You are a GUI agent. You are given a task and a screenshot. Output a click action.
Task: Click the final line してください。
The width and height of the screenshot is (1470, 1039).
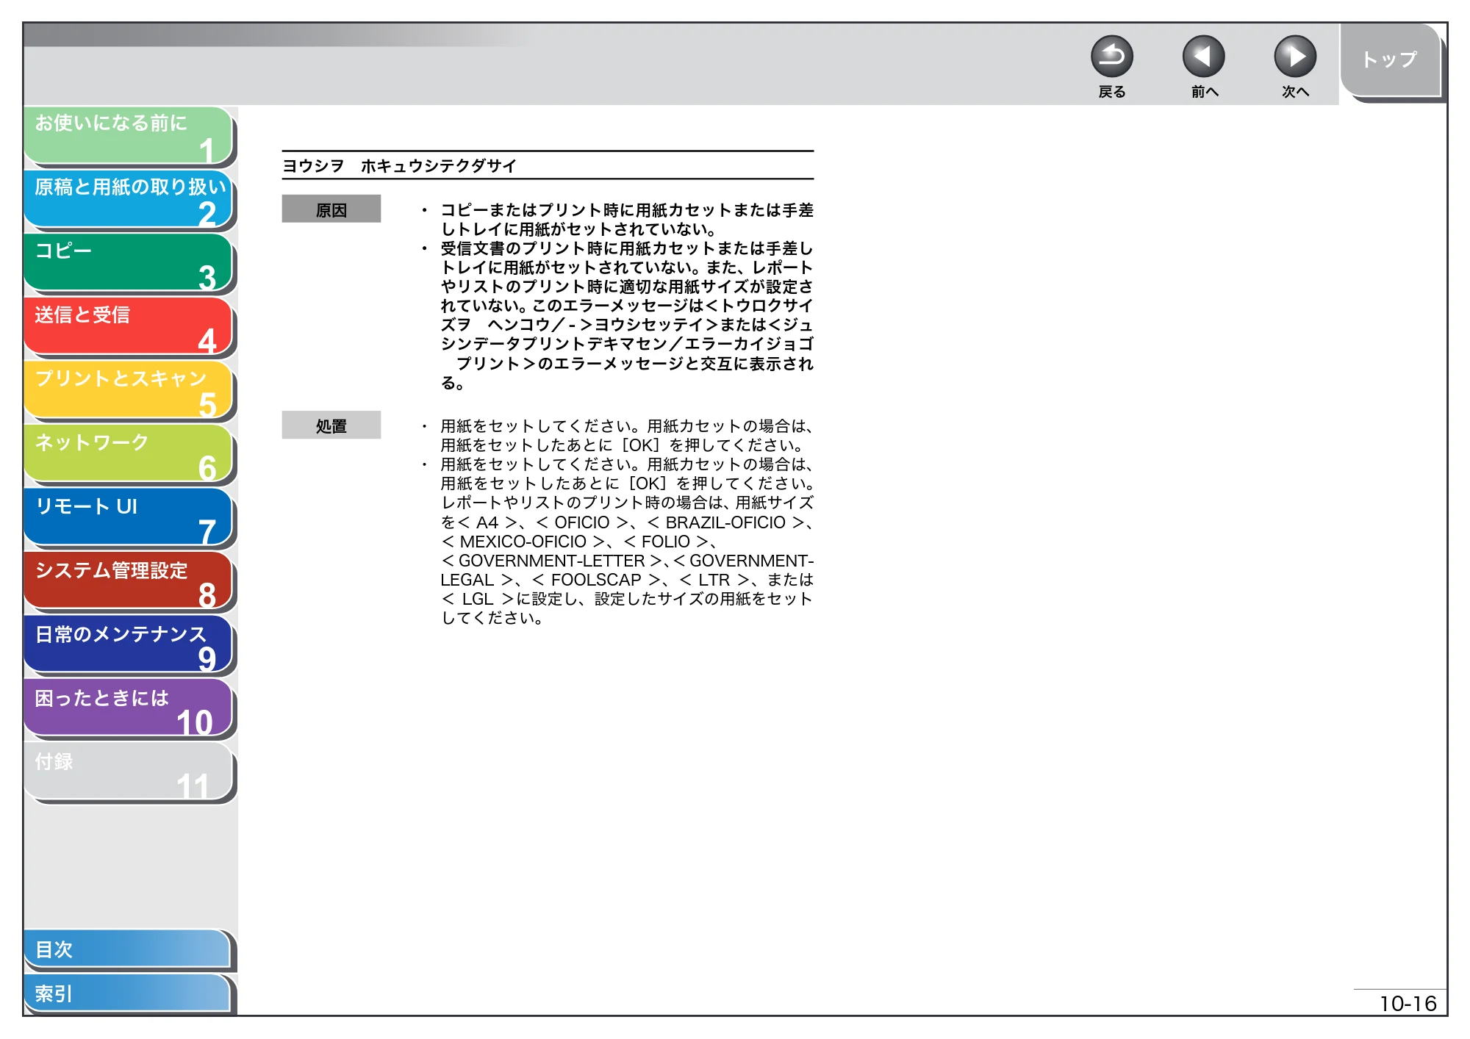coord(492,618)
